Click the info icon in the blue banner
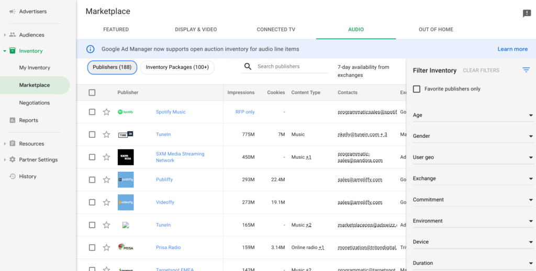This screenshot has height=271, width=536. click(x=90, y=49)
